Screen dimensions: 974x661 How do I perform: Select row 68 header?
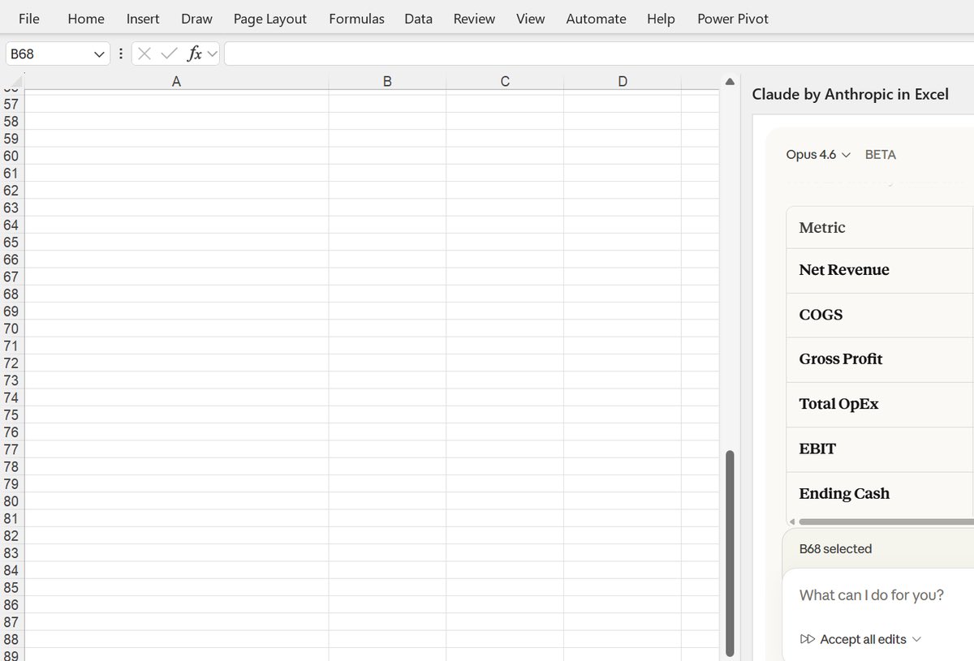point(11,294)
